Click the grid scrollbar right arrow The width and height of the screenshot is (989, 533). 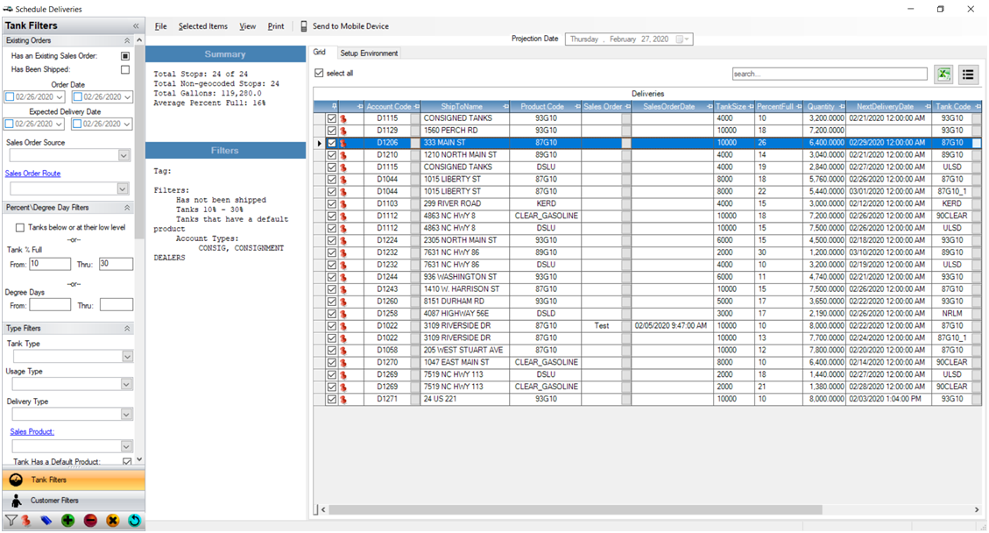pyautogui.click(x=977, y=509)
